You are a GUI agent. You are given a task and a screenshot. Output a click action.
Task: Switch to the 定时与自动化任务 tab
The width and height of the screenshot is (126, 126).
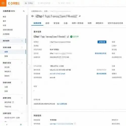115,23
